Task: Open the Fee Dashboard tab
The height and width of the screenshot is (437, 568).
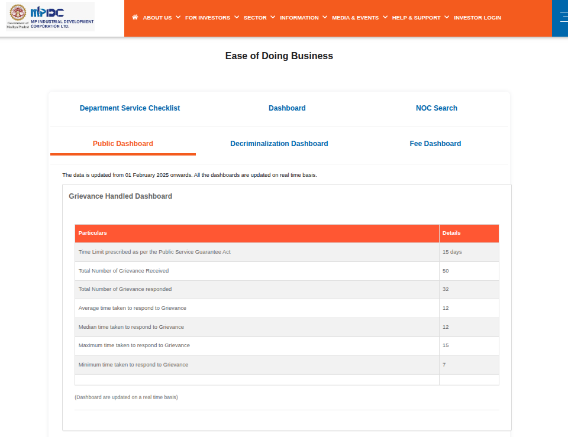Action: (x=435, y=144)
